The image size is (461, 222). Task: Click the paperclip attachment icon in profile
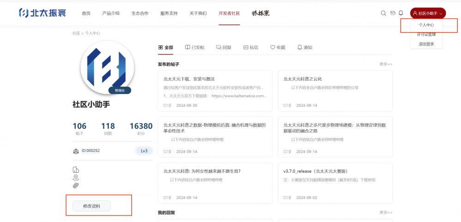(76, 185)
